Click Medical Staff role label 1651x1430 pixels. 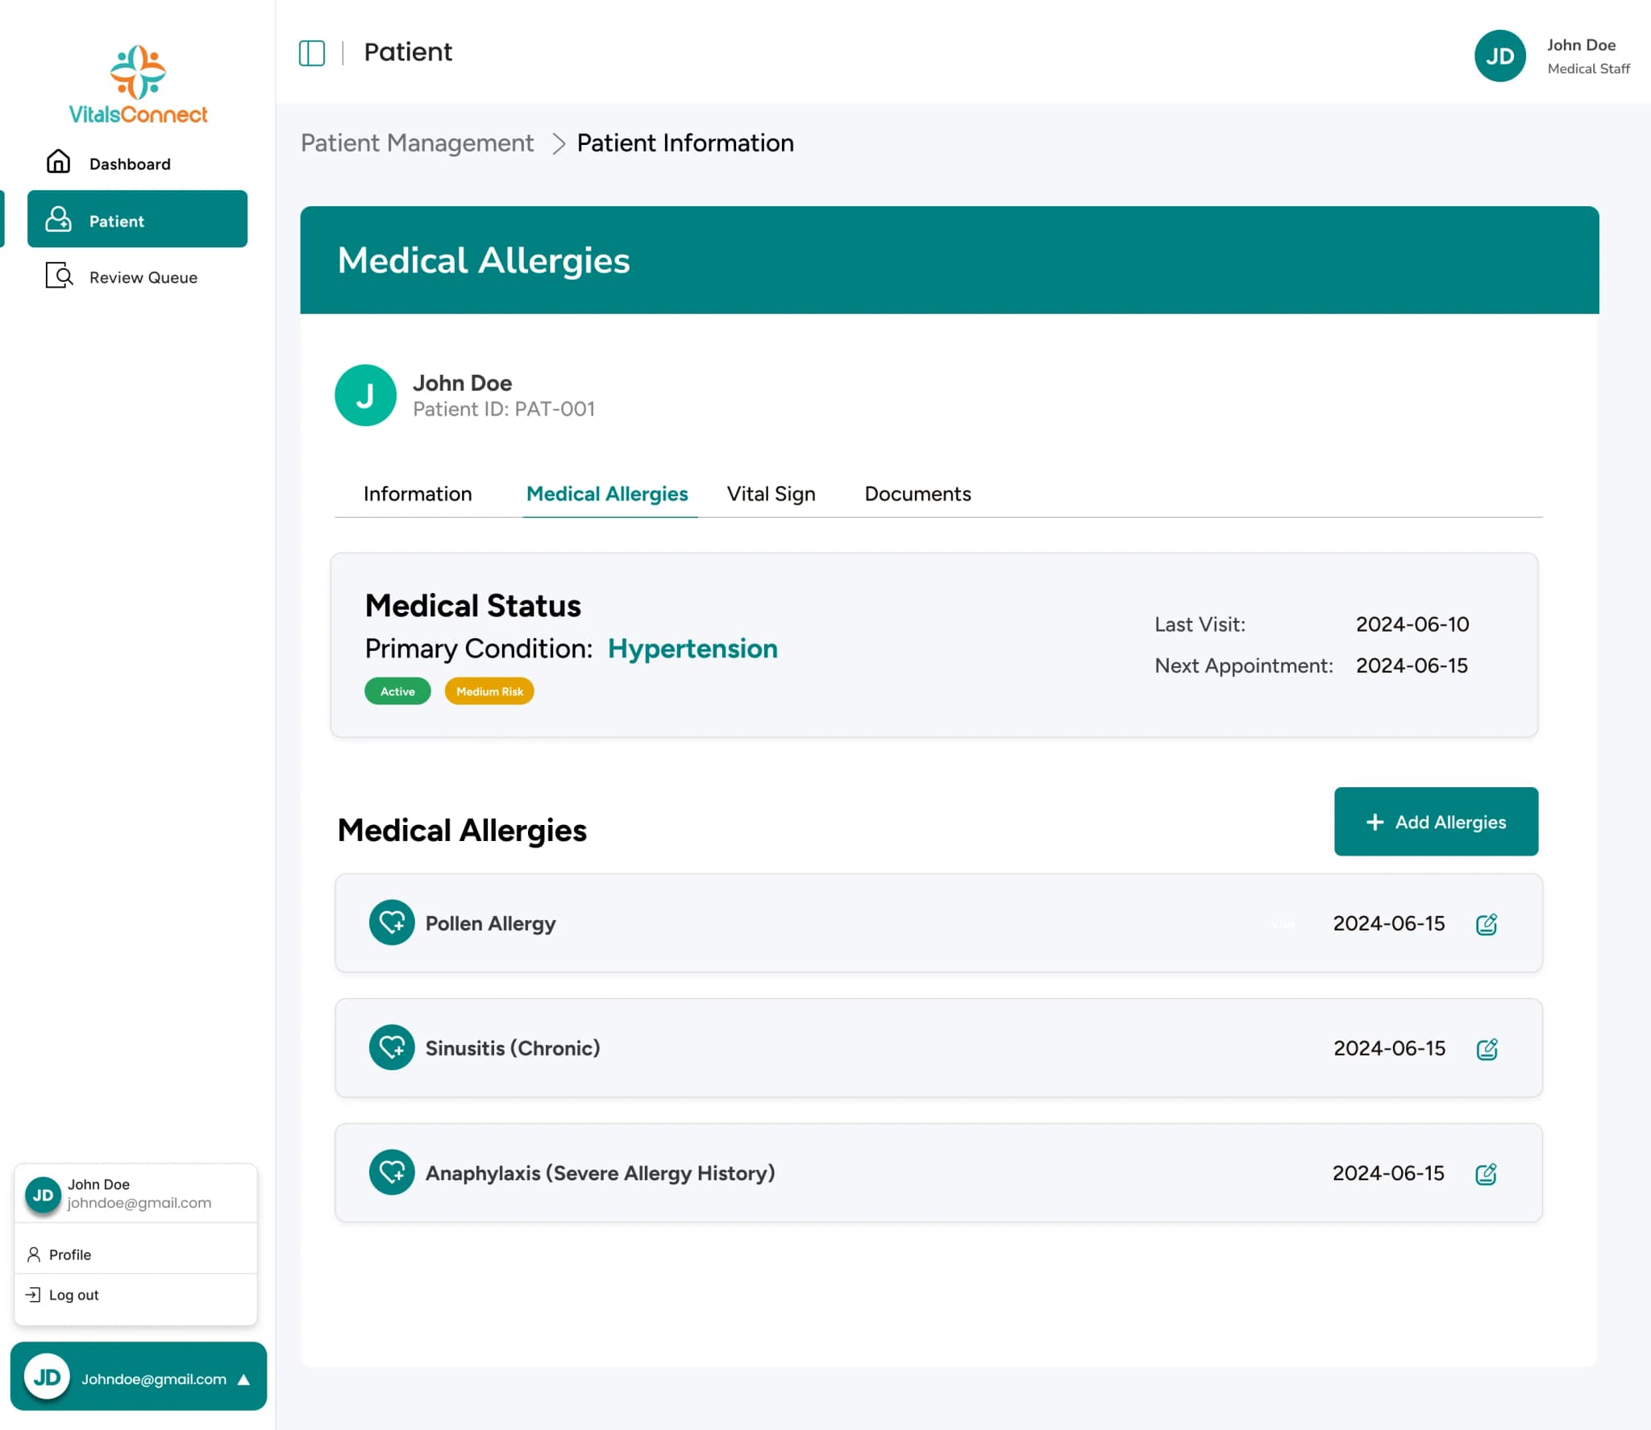click(1588, 69)
